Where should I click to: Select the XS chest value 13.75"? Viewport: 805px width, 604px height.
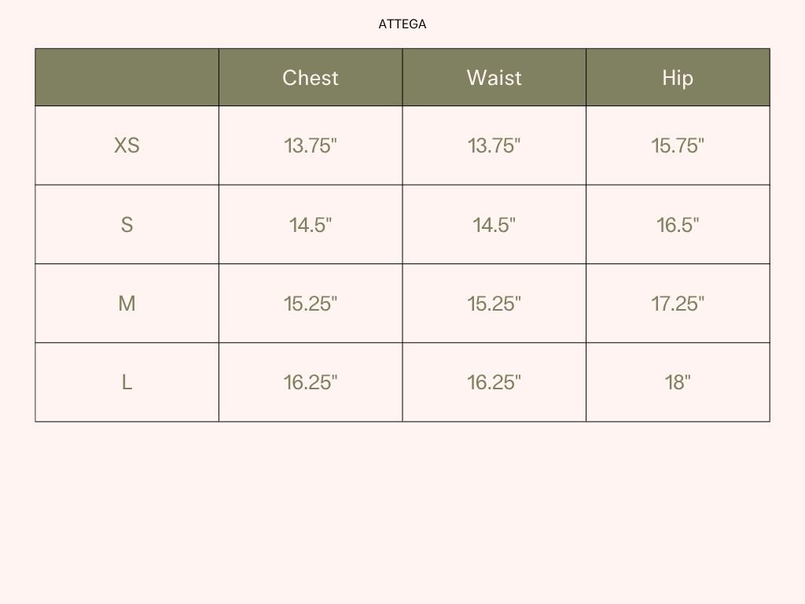[311, 145]
